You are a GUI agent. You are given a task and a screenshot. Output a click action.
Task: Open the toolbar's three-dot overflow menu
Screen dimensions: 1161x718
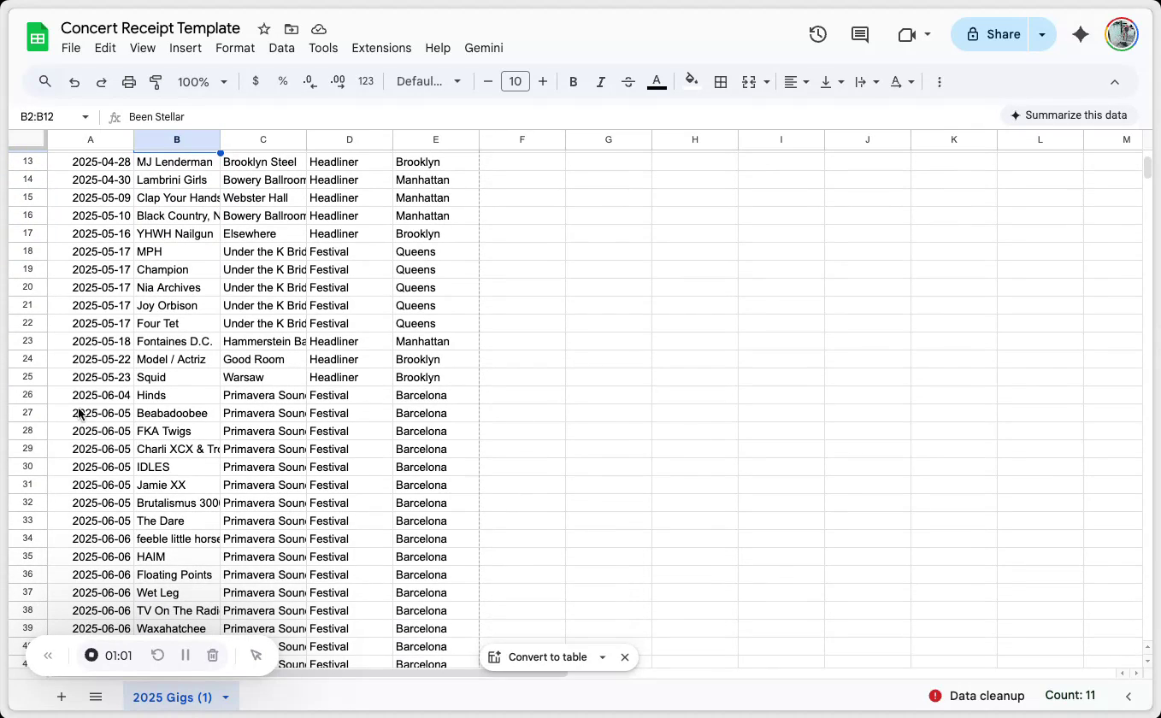coord(940,82)
